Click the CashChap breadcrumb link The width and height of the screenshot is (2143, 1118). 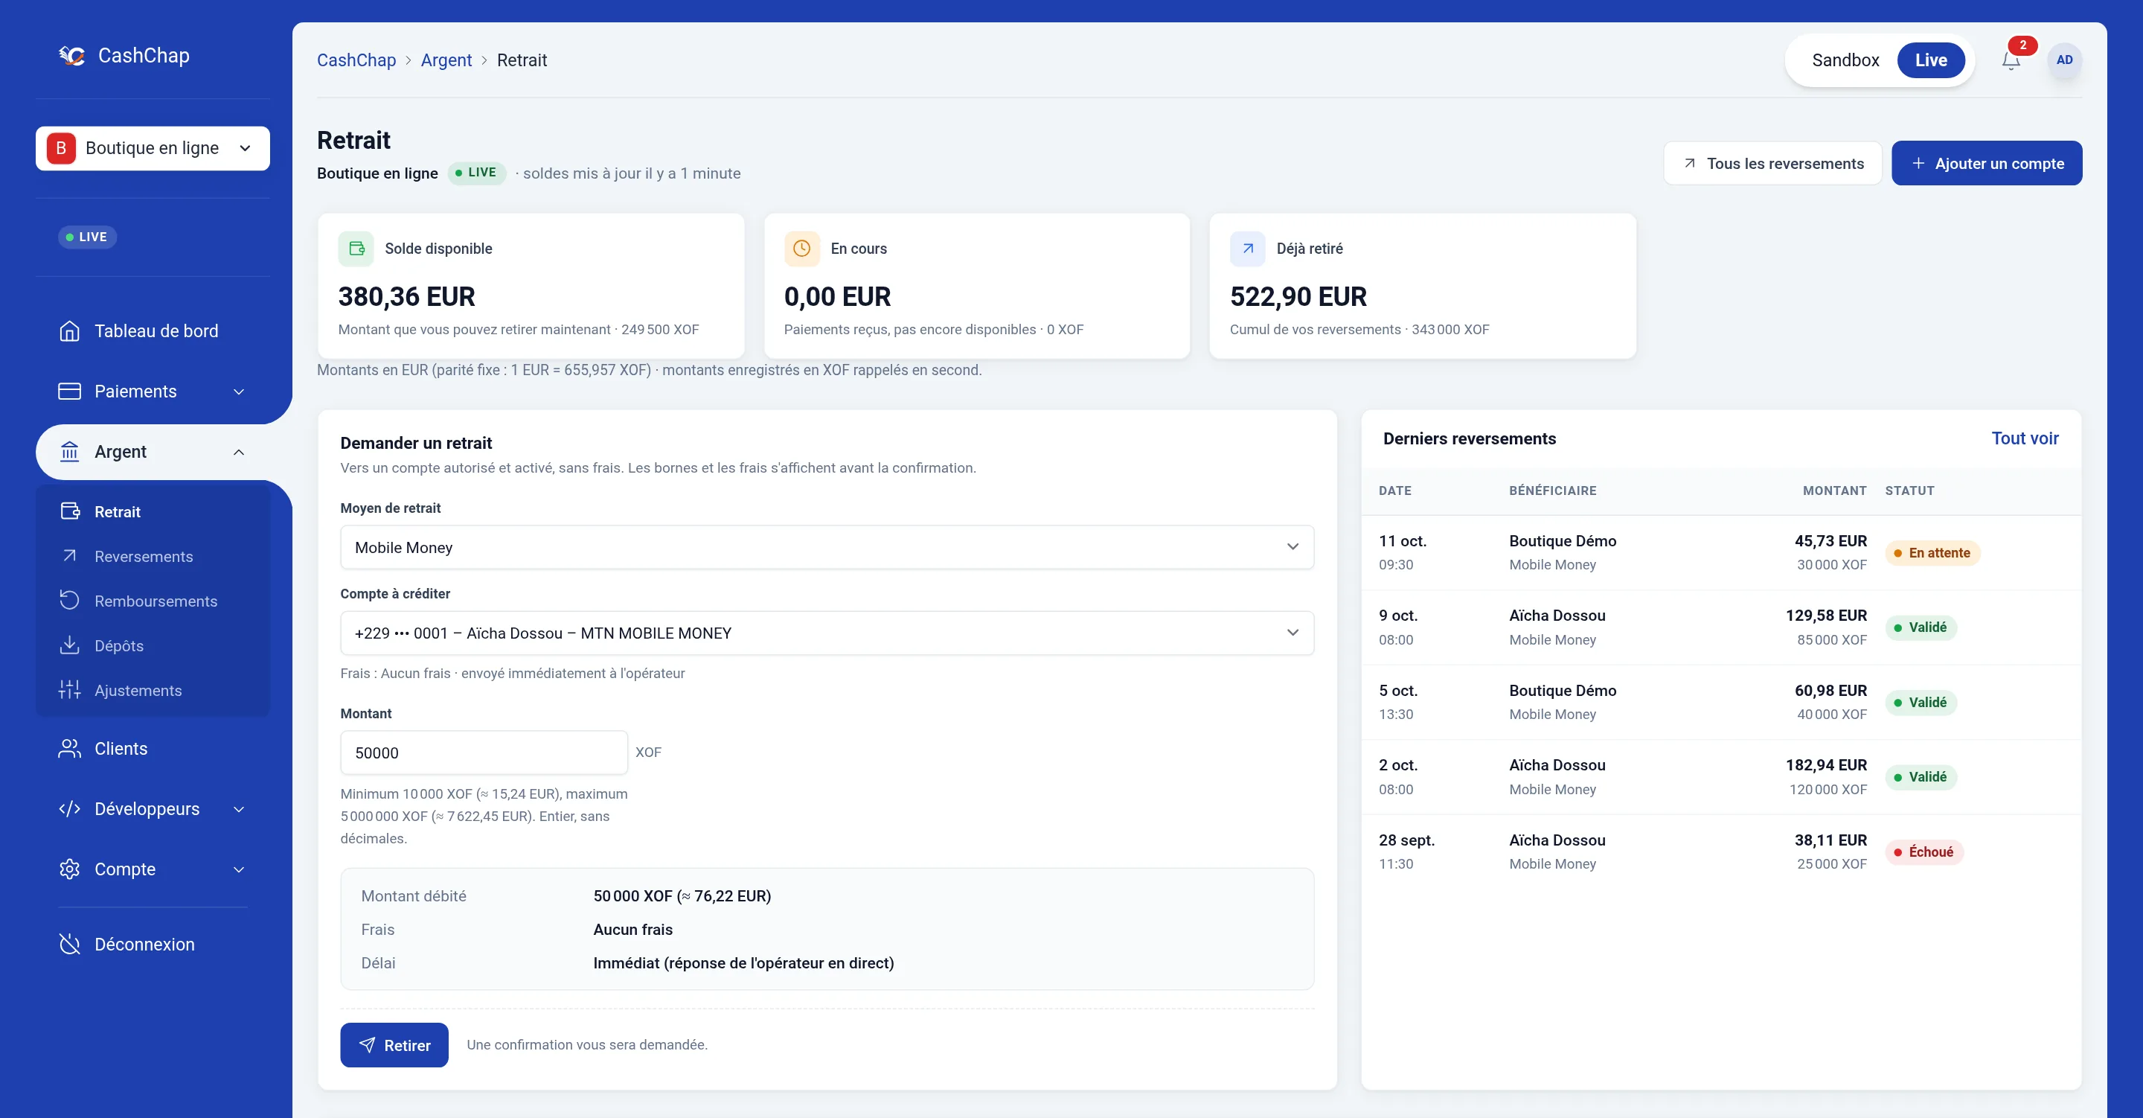356,60
